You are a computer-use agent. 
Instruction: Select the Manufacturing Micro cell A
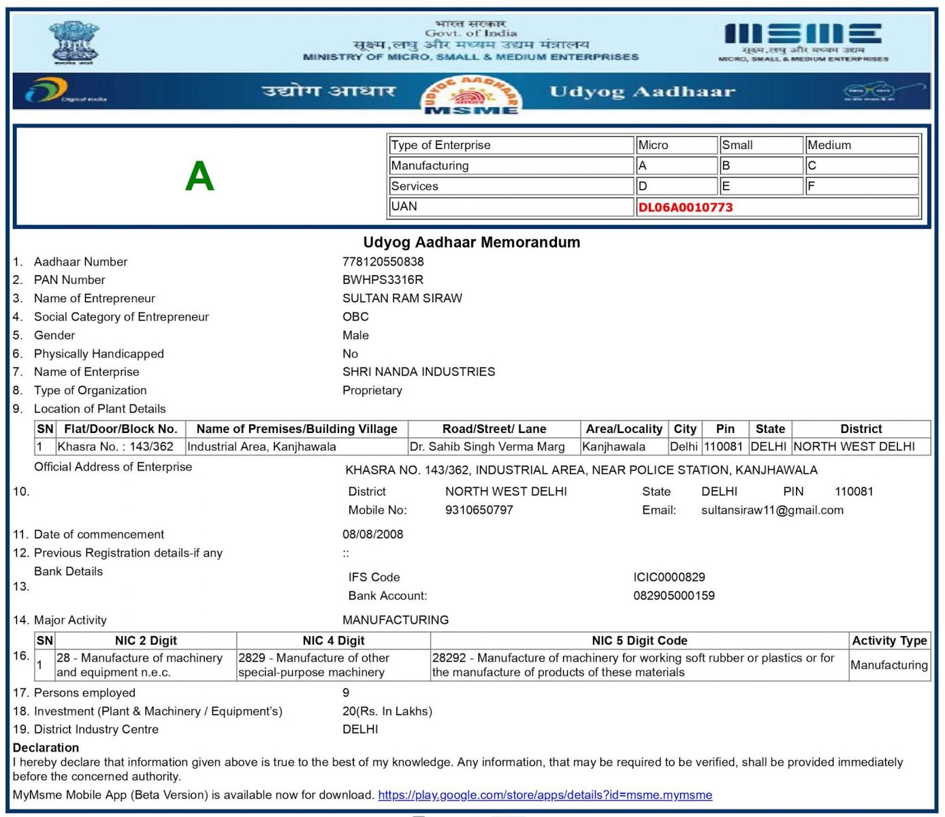tap(676, 165)
